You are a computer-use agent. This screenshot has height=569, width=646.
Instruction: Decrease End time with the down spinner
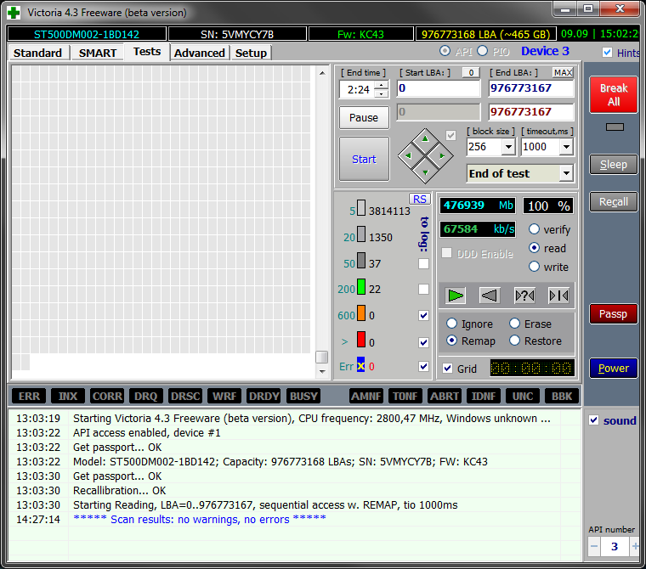click(382, 94)
